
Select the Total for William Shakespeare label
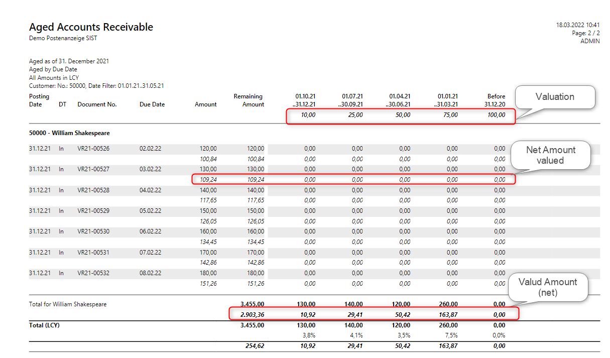(68, 304)
